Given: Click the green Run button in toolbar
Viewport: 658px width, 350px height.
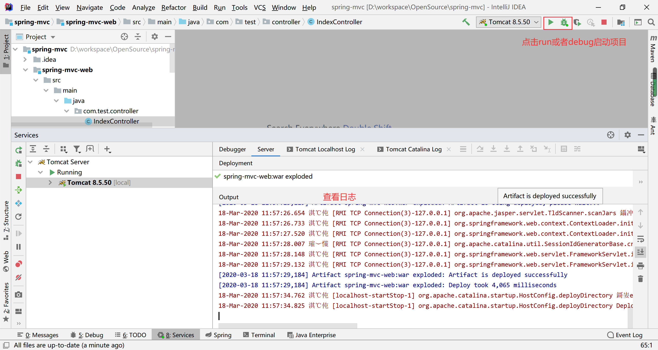Looking at the screenshot, I should pyautogui.click(x=551, y=22).
